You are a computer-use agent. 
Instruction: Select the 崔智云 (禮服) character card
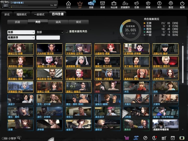click(x=108, y=100)
